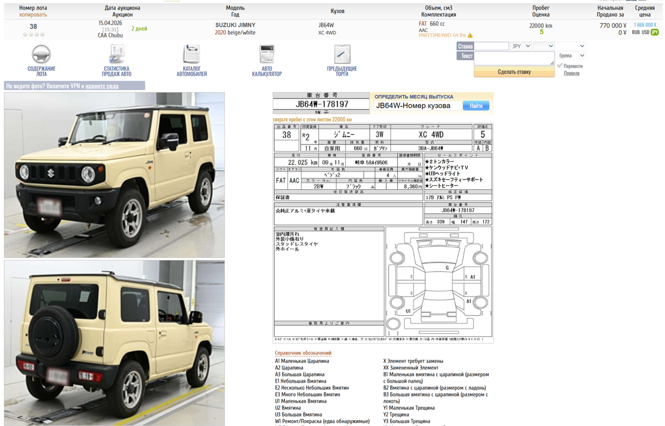665x426 pixels.
Task: Click legend entry E2 Несколько Небольших Вмятин
Action: pyautogui.click(x=312, y=388)
